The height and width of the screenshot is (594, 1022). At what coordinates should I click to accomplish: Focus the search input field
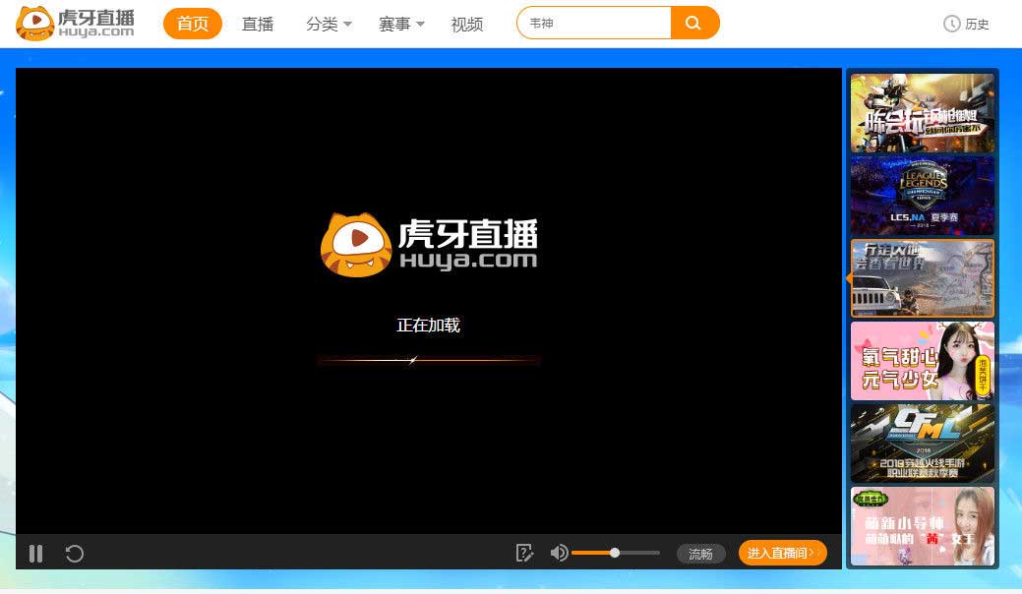595,23
